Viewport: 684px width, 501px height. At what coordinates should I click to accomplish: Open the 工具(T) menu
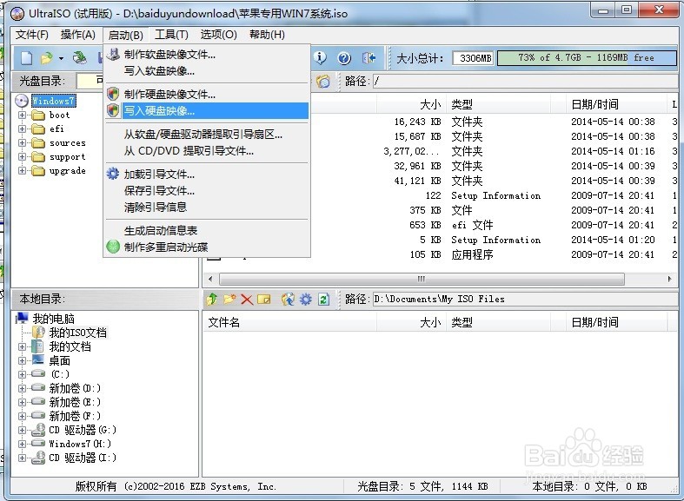coord(171,35)
